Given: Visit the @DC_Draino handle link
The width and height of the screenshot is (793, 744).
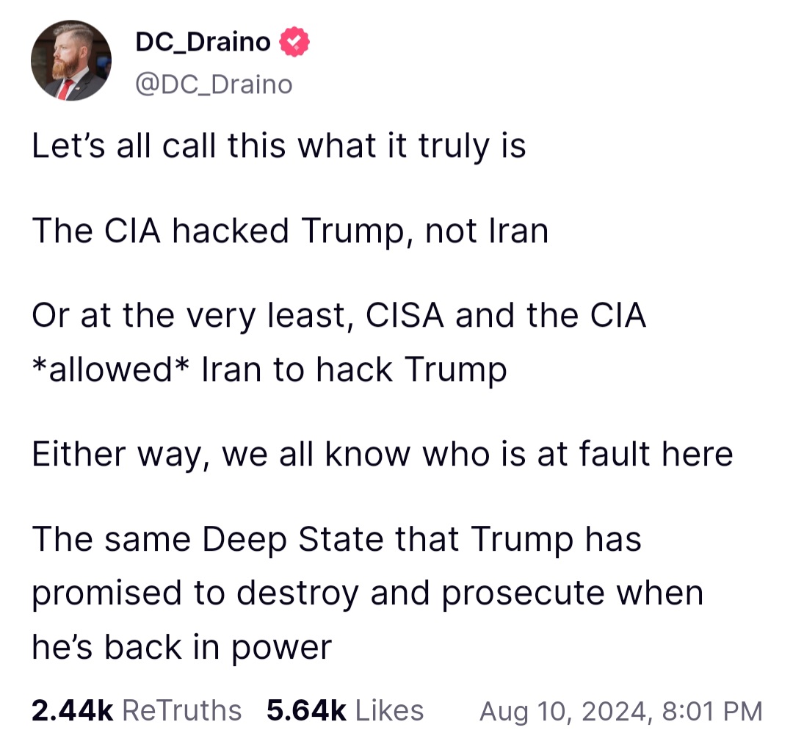Looking at the screenshot, I should click(x=214, y=84).
